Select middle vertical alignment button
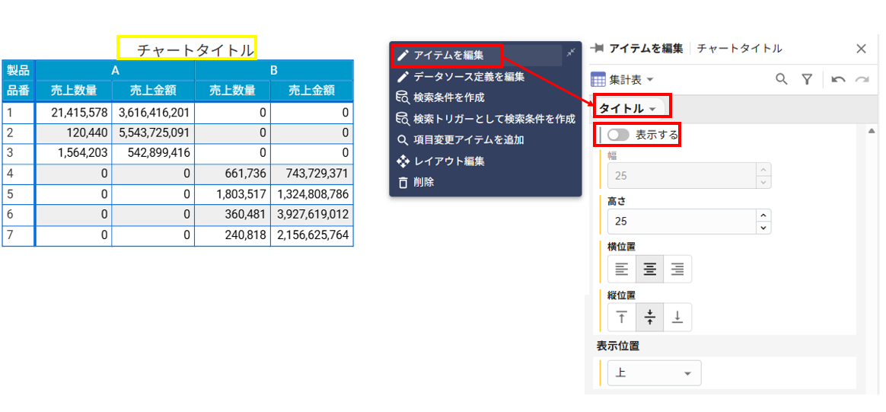This screenshot has height=412, width=886. pos(649,318)
